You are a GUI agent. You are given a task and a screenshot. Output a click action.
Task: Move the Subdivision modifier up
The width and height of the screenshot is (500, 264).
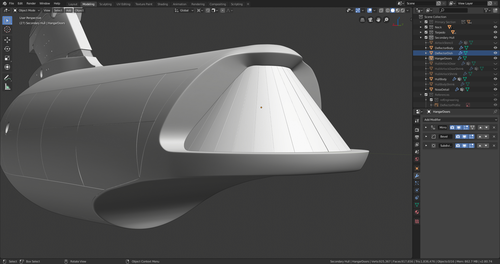[480, 146]
